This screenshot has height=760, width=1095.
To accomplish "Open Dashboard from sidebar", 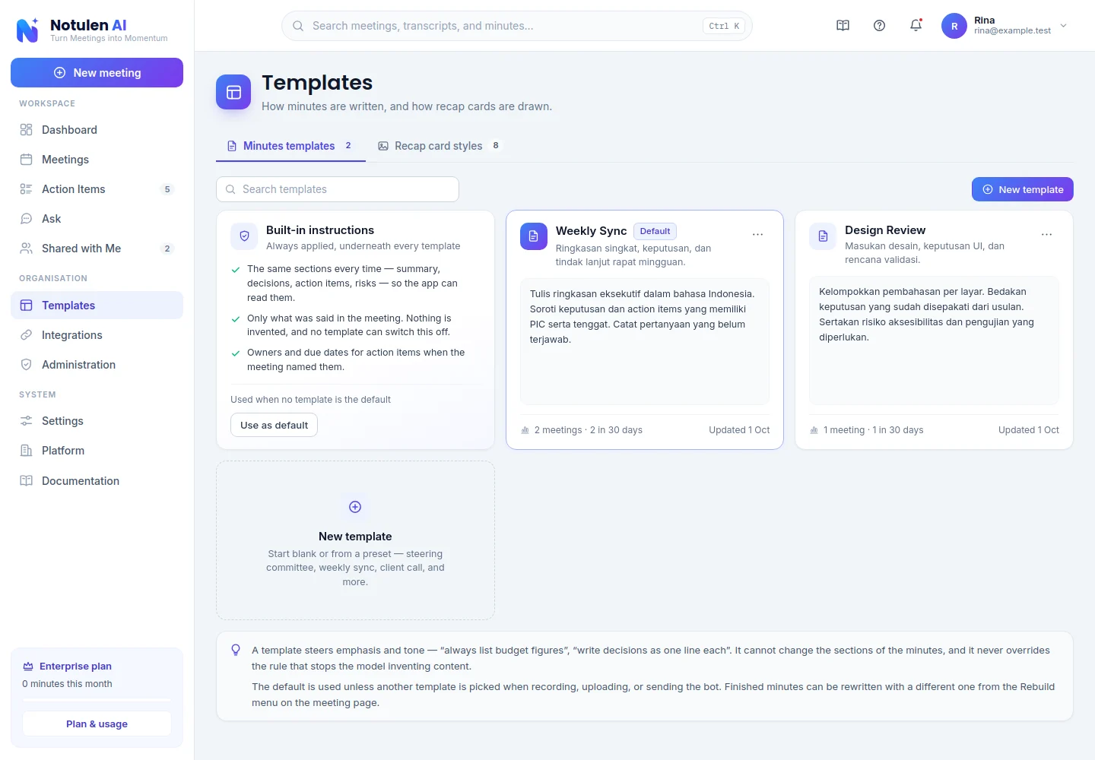I will pyautogui.click(x=97, y=130).
